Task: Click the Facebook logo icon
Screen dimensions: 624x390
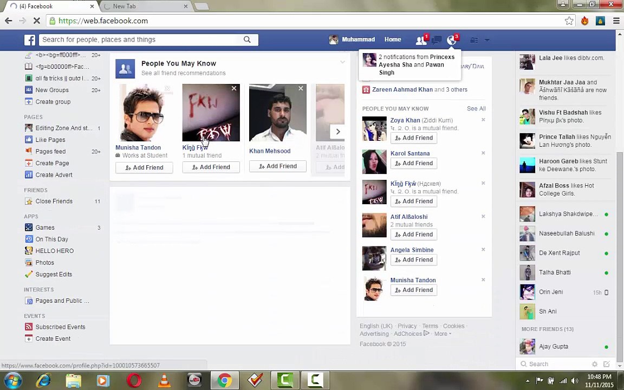Action: click(30, 40)
